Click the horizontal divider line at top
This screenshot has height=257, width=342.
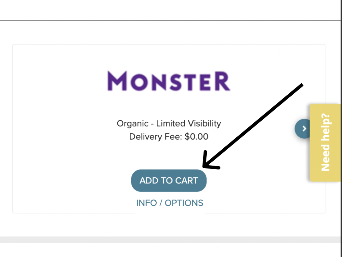(x=170, y=20)
